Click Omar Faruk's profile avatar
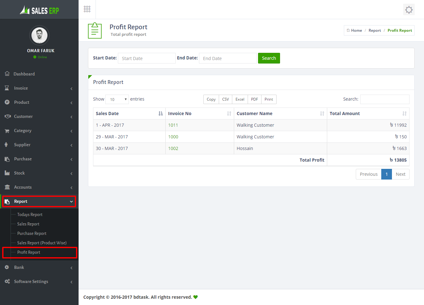 [39, 35]
